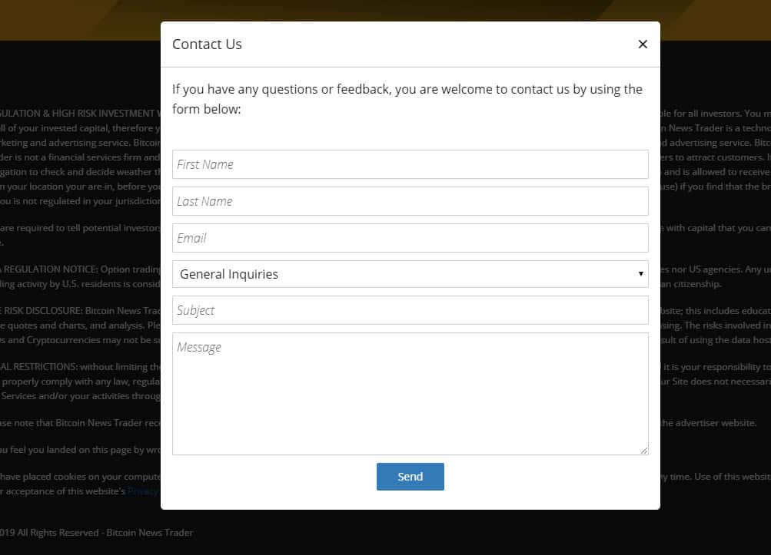Select the Email text box
The height and width of the screenshot is (555, 771).
410,238
